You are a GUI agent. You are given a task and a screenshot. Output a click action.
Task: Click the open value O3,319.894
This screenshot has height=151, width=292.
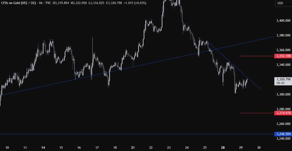click(61, 3)
